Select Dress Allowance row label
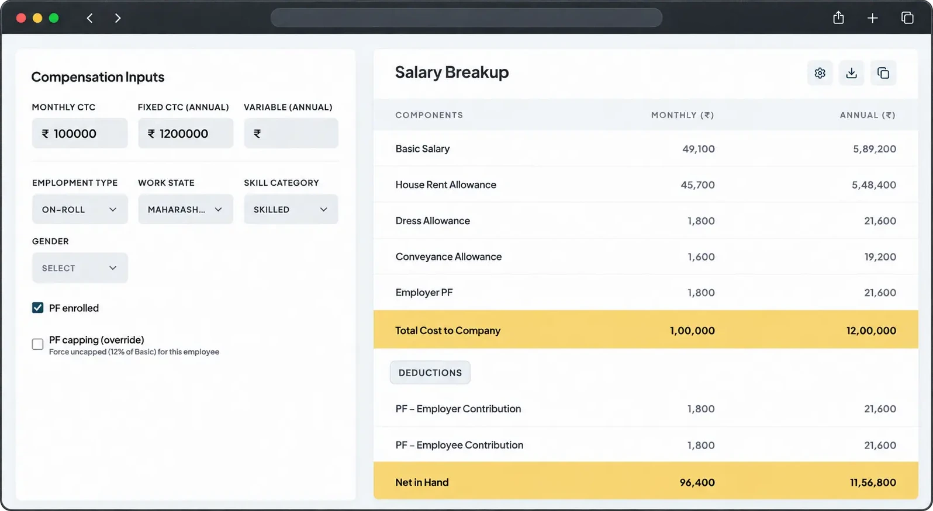Image resolution: width=933 pixels, height=511 pixels. tap(433, 221)
